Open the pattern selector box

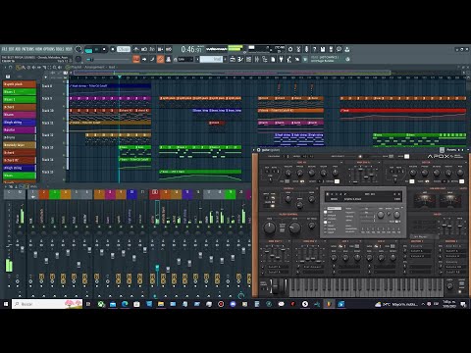(211, 59)
